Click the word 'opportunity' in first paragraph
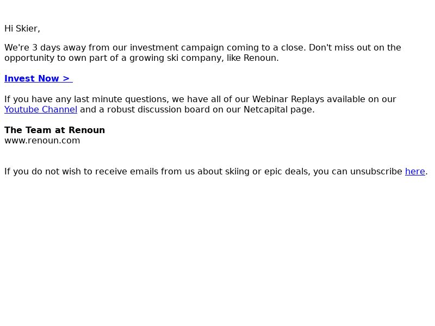435x326 pixels. click(29, 58)
